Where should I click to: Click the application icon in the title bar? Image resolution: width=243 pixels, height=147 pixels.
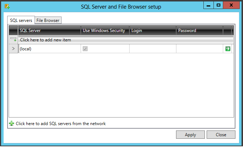pyautogui.click(x=7, y=7)
